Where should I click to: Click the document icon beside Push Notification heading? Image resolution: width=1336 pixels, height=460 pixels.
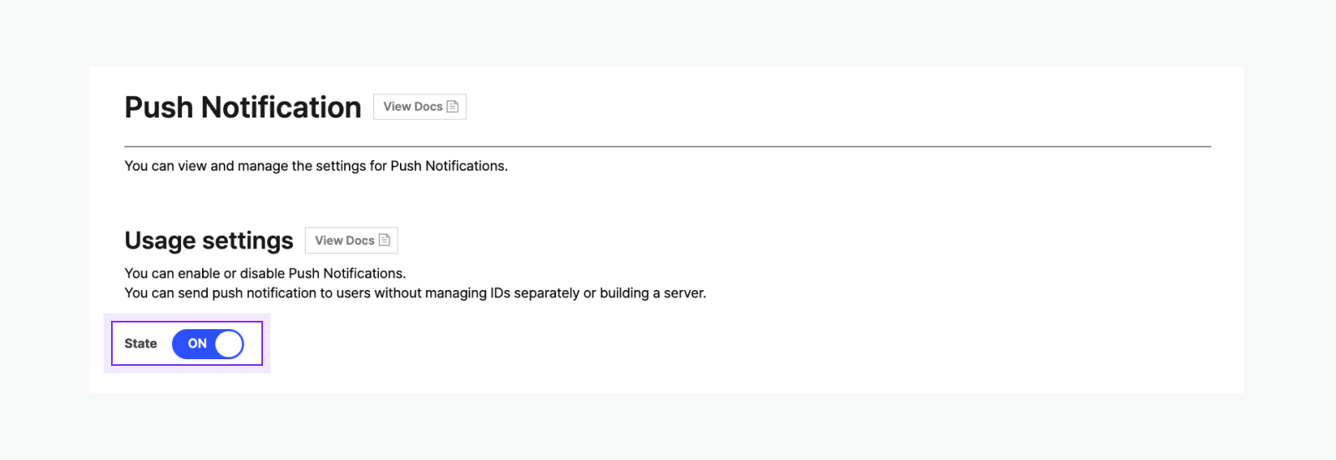click(453, 107)
